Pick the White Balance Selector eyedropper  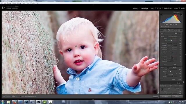(162, 90)
